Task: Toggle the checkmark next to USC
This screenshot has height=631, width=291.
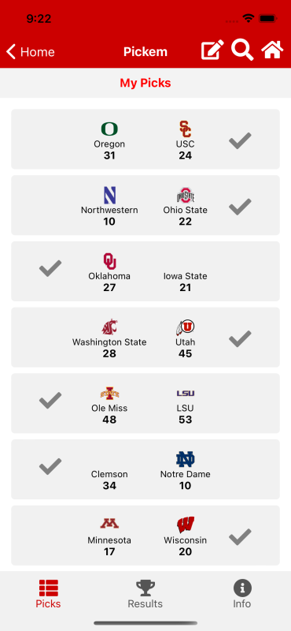Action: 240,140
